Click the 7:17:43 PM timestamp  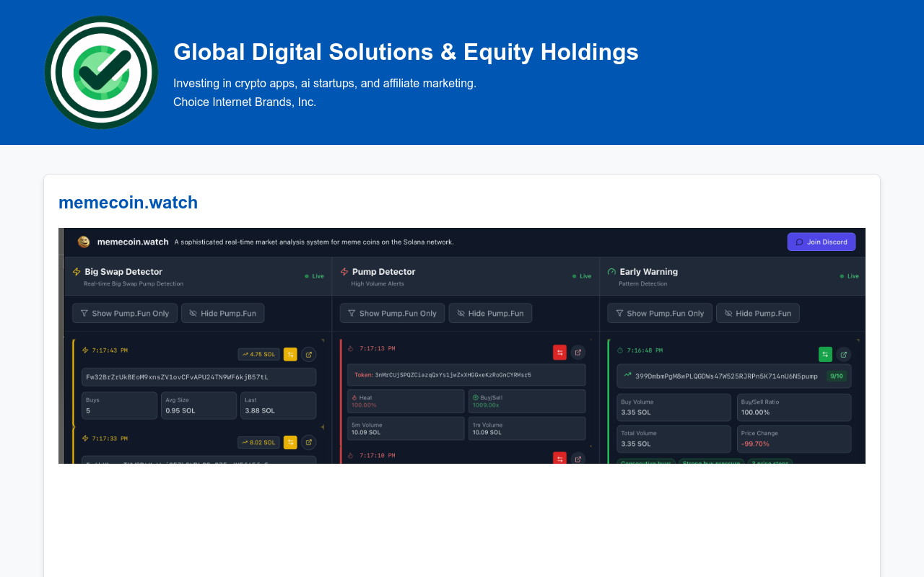point(110,351)
